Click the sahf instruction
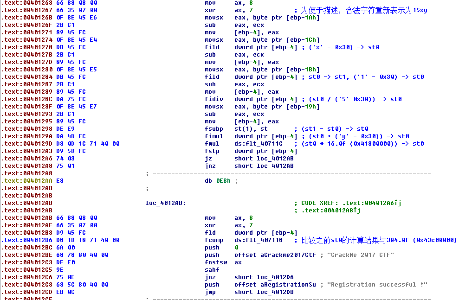Screen dimensions: 459x300 tap(212, 270)
